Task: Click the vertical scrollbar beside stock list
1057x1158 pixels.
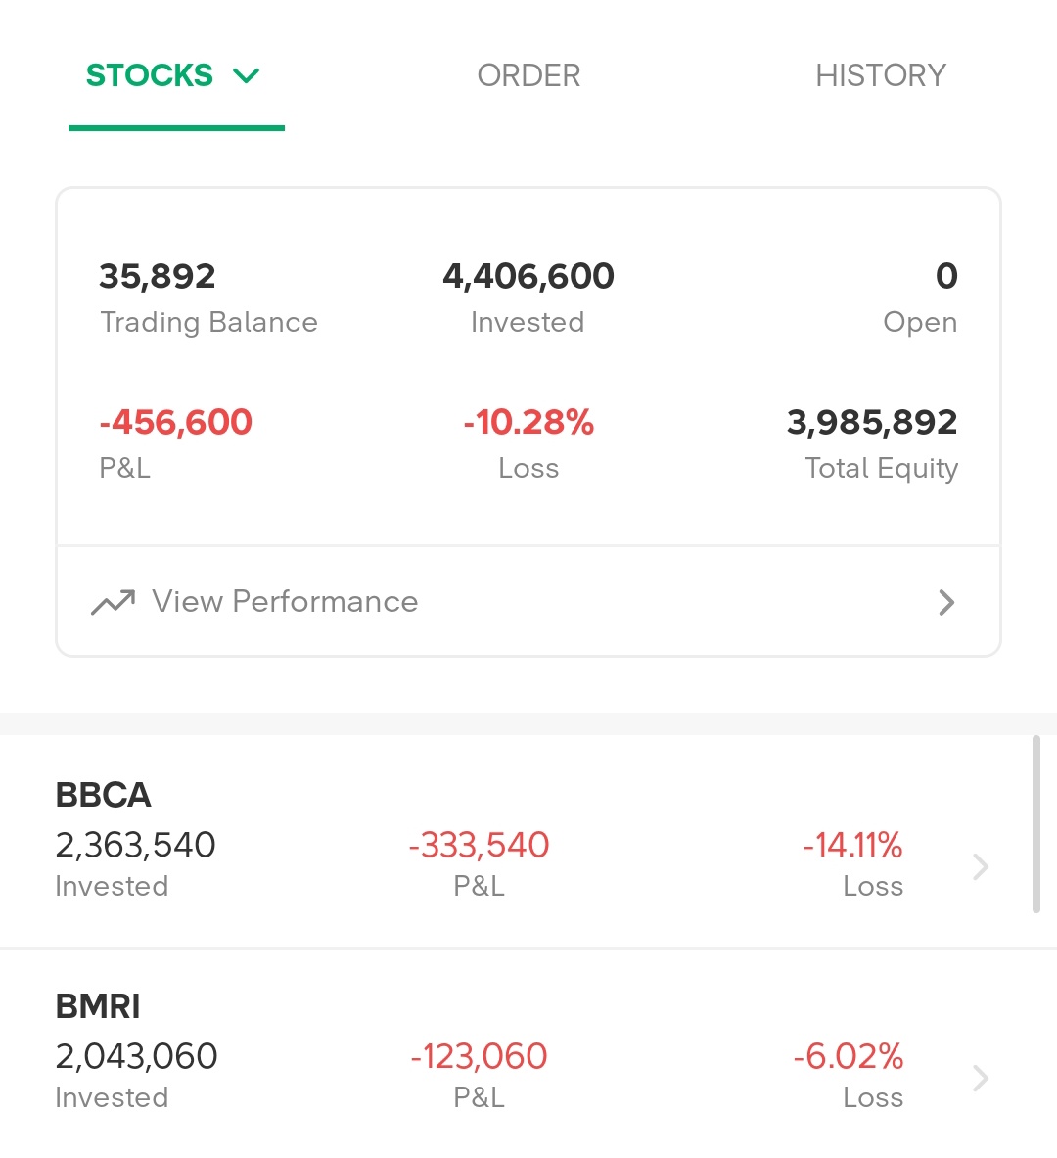Action: [1036, 824]
